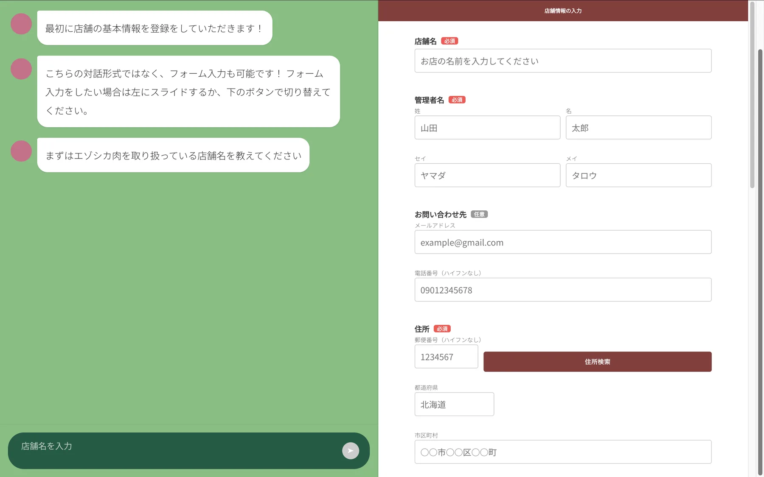Image resolution: width=764 pixels, height=477 pixels.
Task: Click the セイ field showing ヤマダ
Action: pyautogui.click(x=487, y=175)
